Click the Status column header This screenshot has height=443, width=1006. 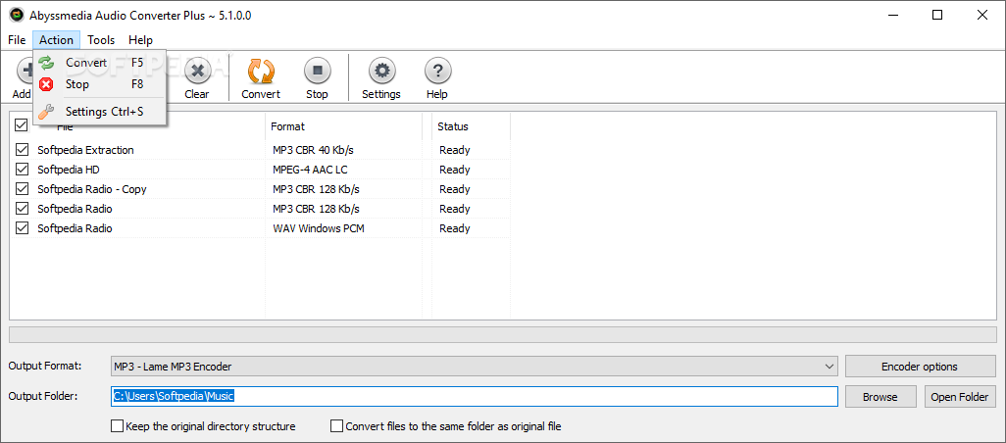click(x=471, y=126)
